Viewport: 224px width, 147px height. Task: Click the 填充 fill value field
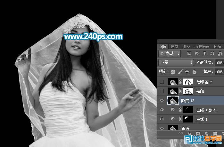point(219,72)
